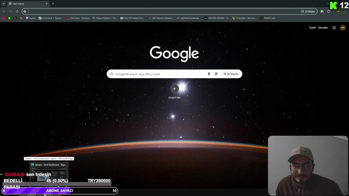
Task: Open the Extensions puzzle icon
Action: tap(329, 11)
